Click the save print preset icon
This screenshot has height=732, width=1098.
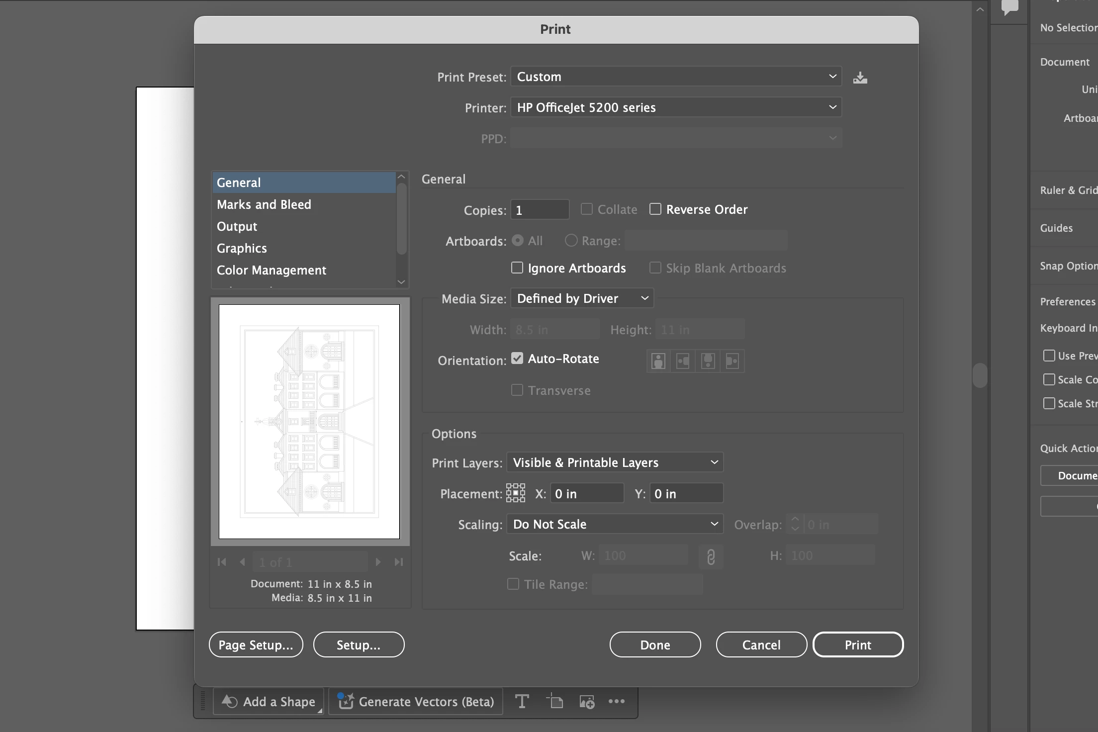click(x=860, y=78)
